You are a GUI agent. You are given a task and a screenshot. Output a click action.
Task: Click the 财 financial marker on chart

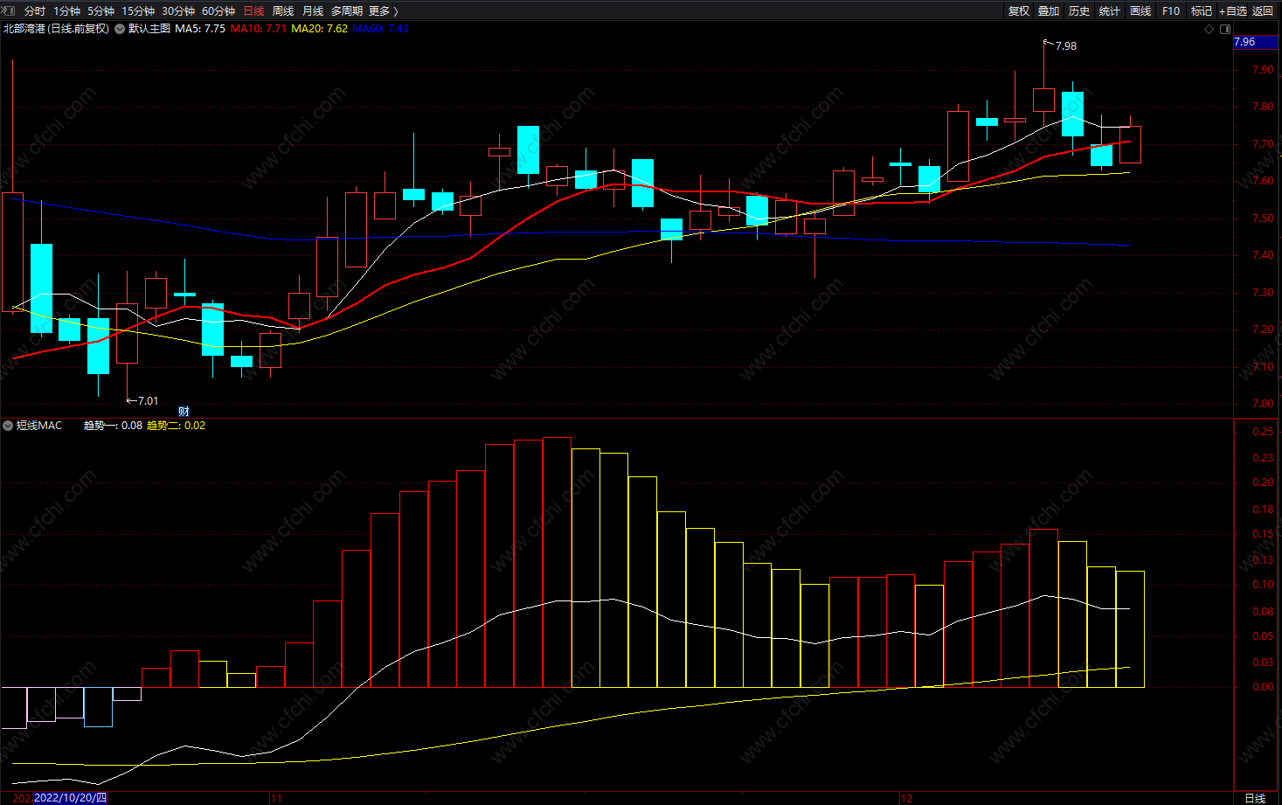point(184,411)
